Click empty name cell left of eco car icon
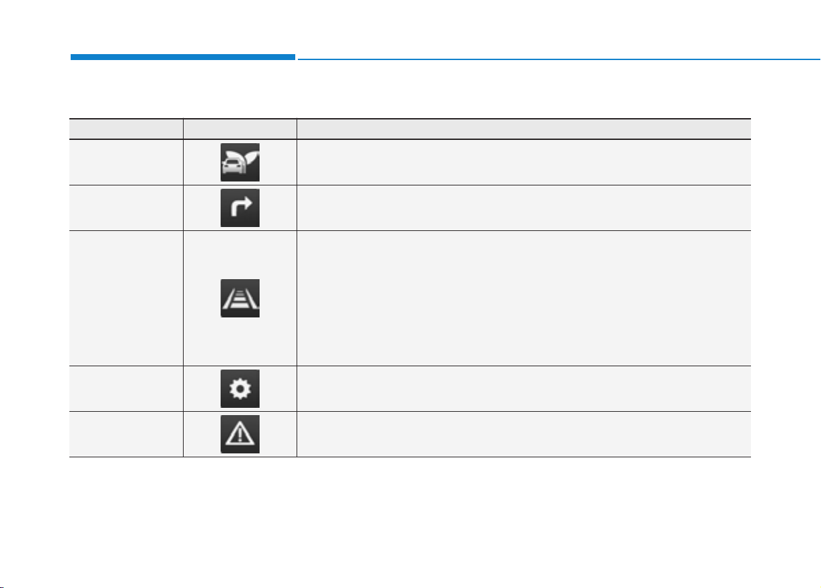 click(126, 162)
